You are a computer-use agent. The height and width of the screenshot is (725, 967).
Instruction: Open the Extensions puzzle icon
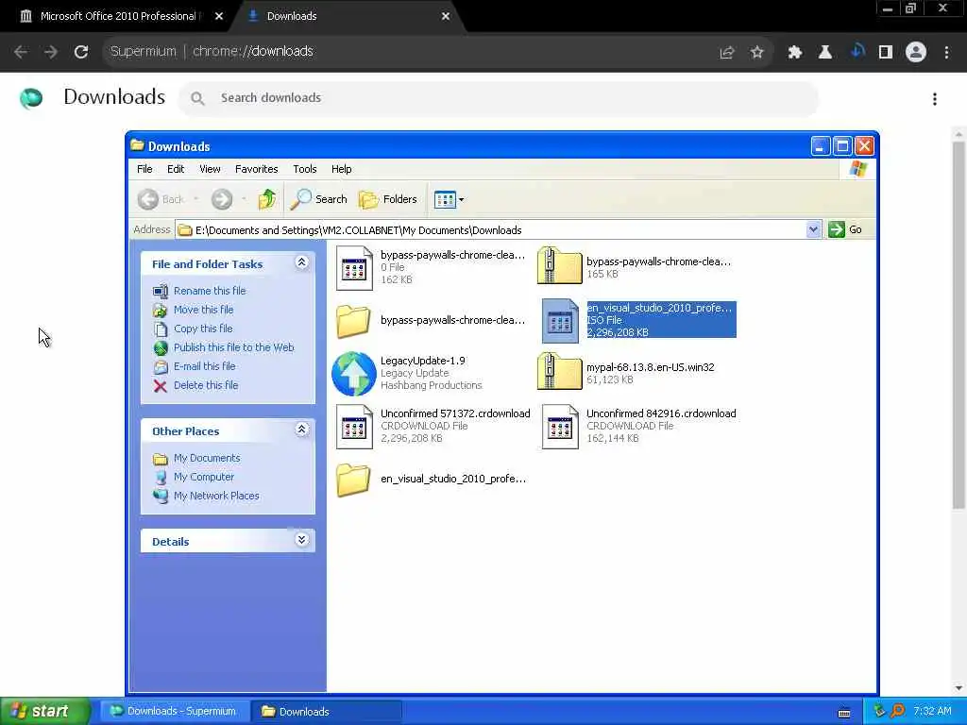pyautogui.click(x=794, y=53)
